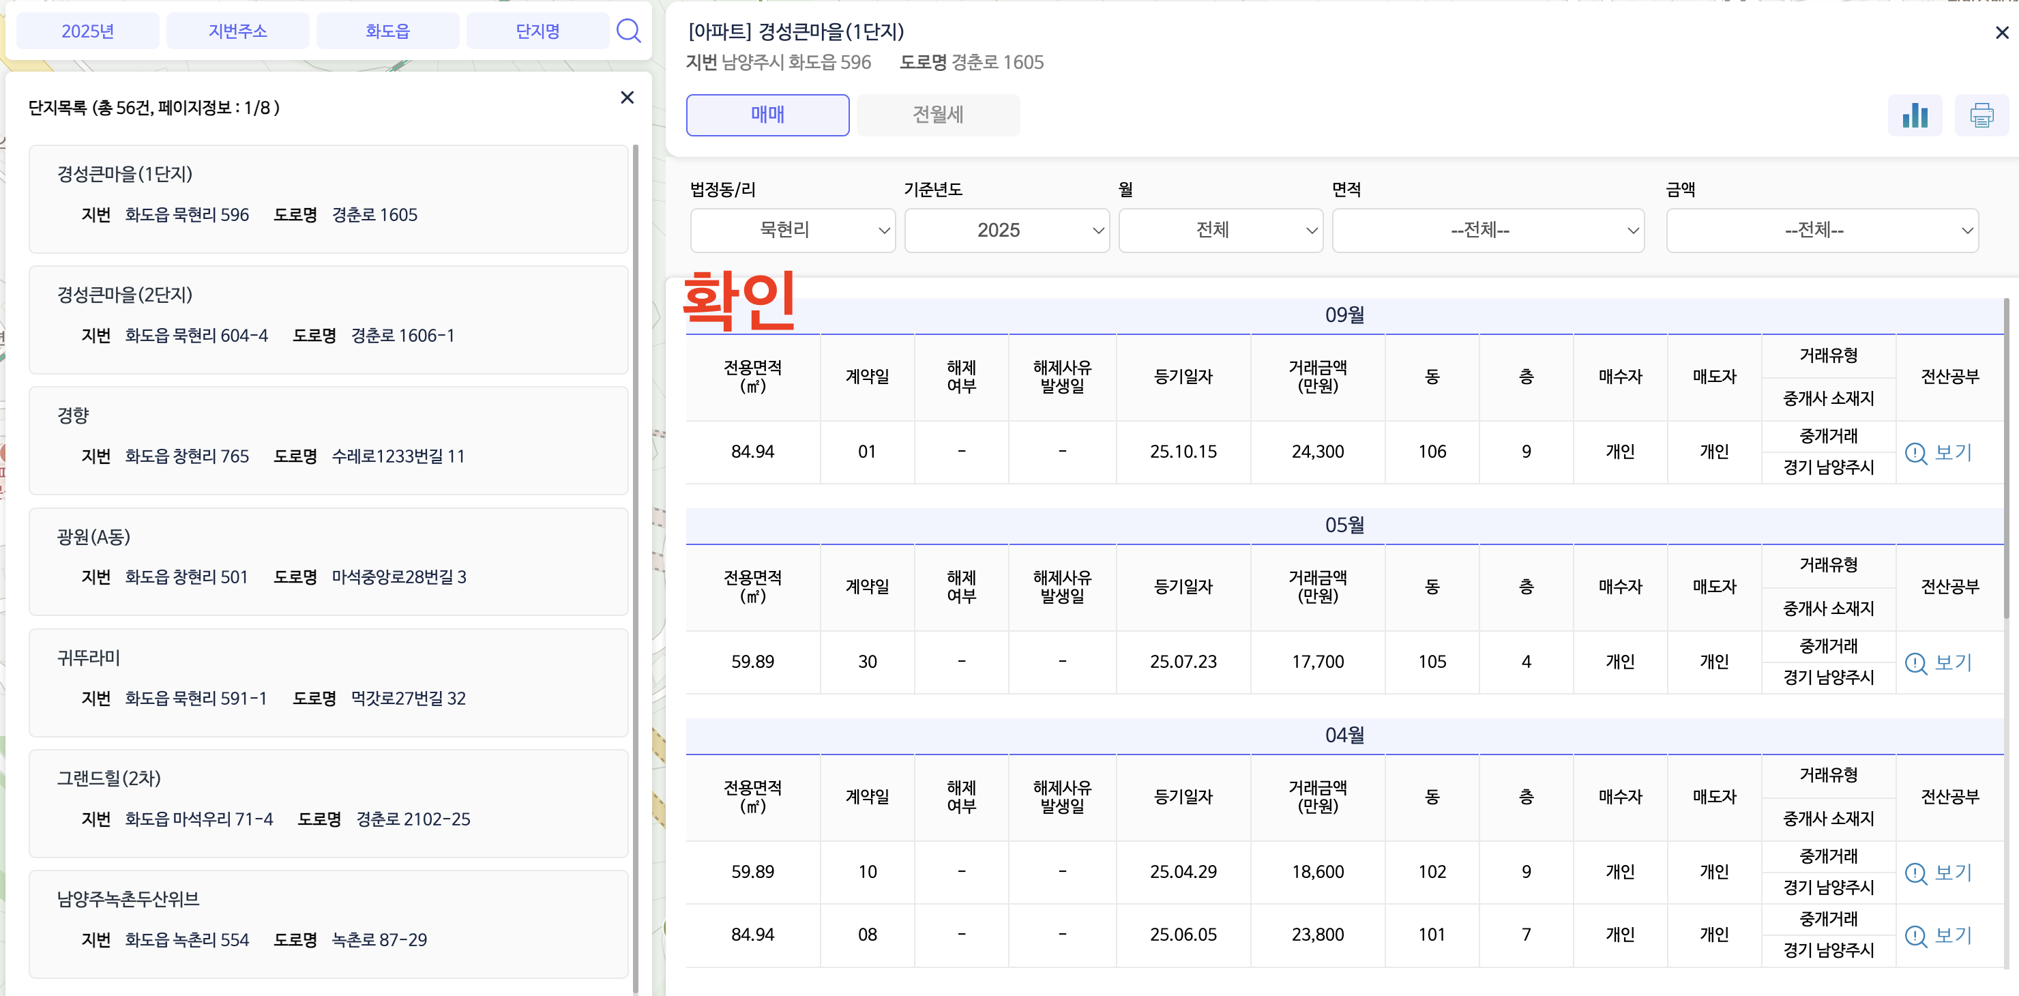Click the printer icon
2019x996 pixels.
(x=1981, y=115)
